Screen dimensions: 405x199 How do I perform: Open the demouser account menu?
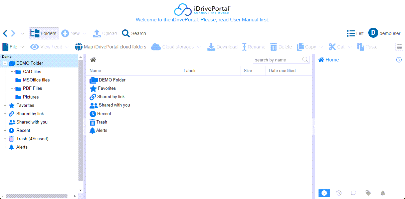click(x=384, y=33)
